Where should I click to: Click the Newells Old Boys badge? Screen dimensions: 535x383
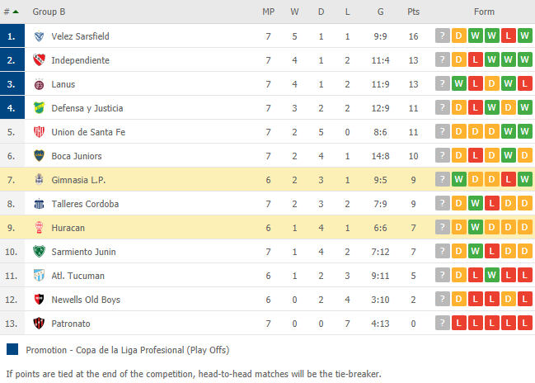coord(40,300)
